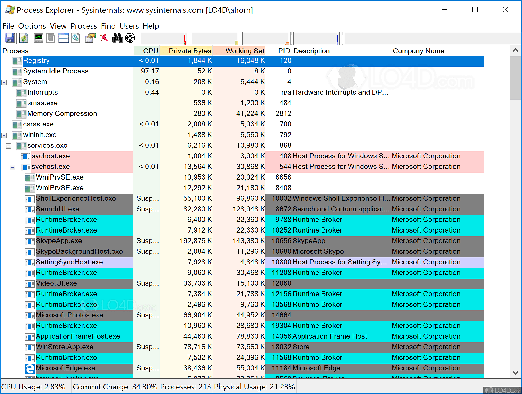
Task: Select the SkypeApp.exe process row
Action: click(59, 241)
